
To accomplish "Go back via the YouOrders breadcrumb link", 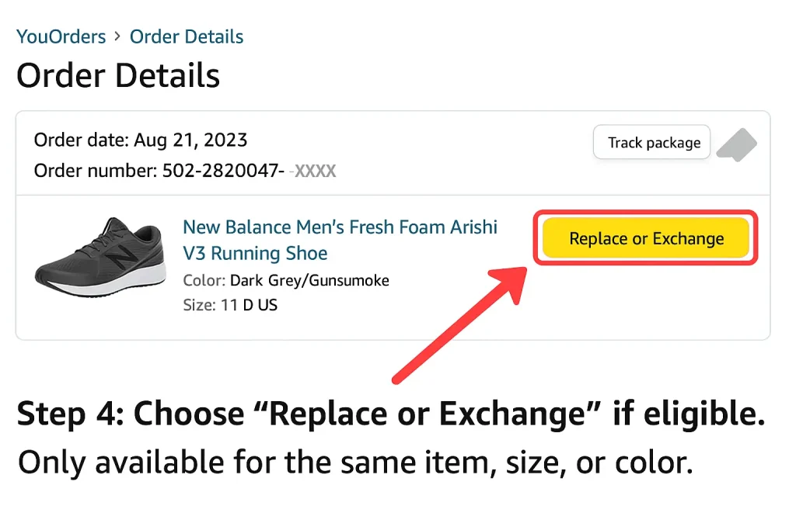I will [61, 36].
